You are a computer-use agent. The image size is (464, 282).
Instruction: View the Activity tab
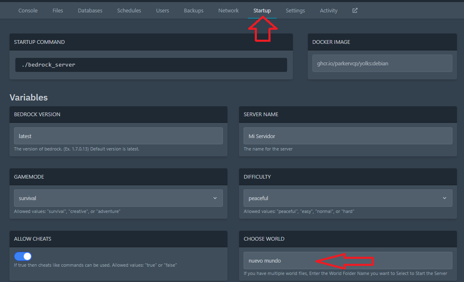329,10
